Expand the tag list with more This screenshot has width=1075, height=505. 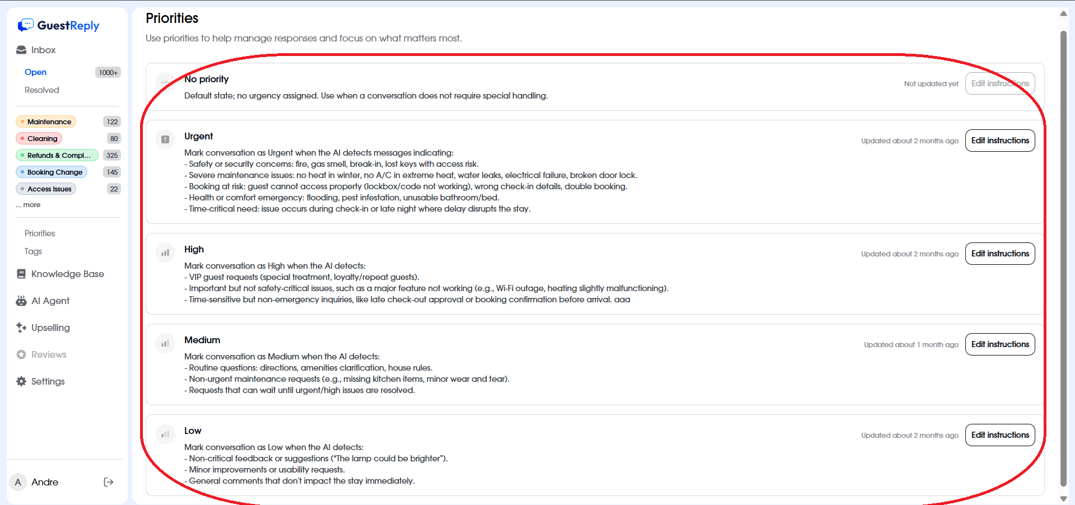(28, 205)
